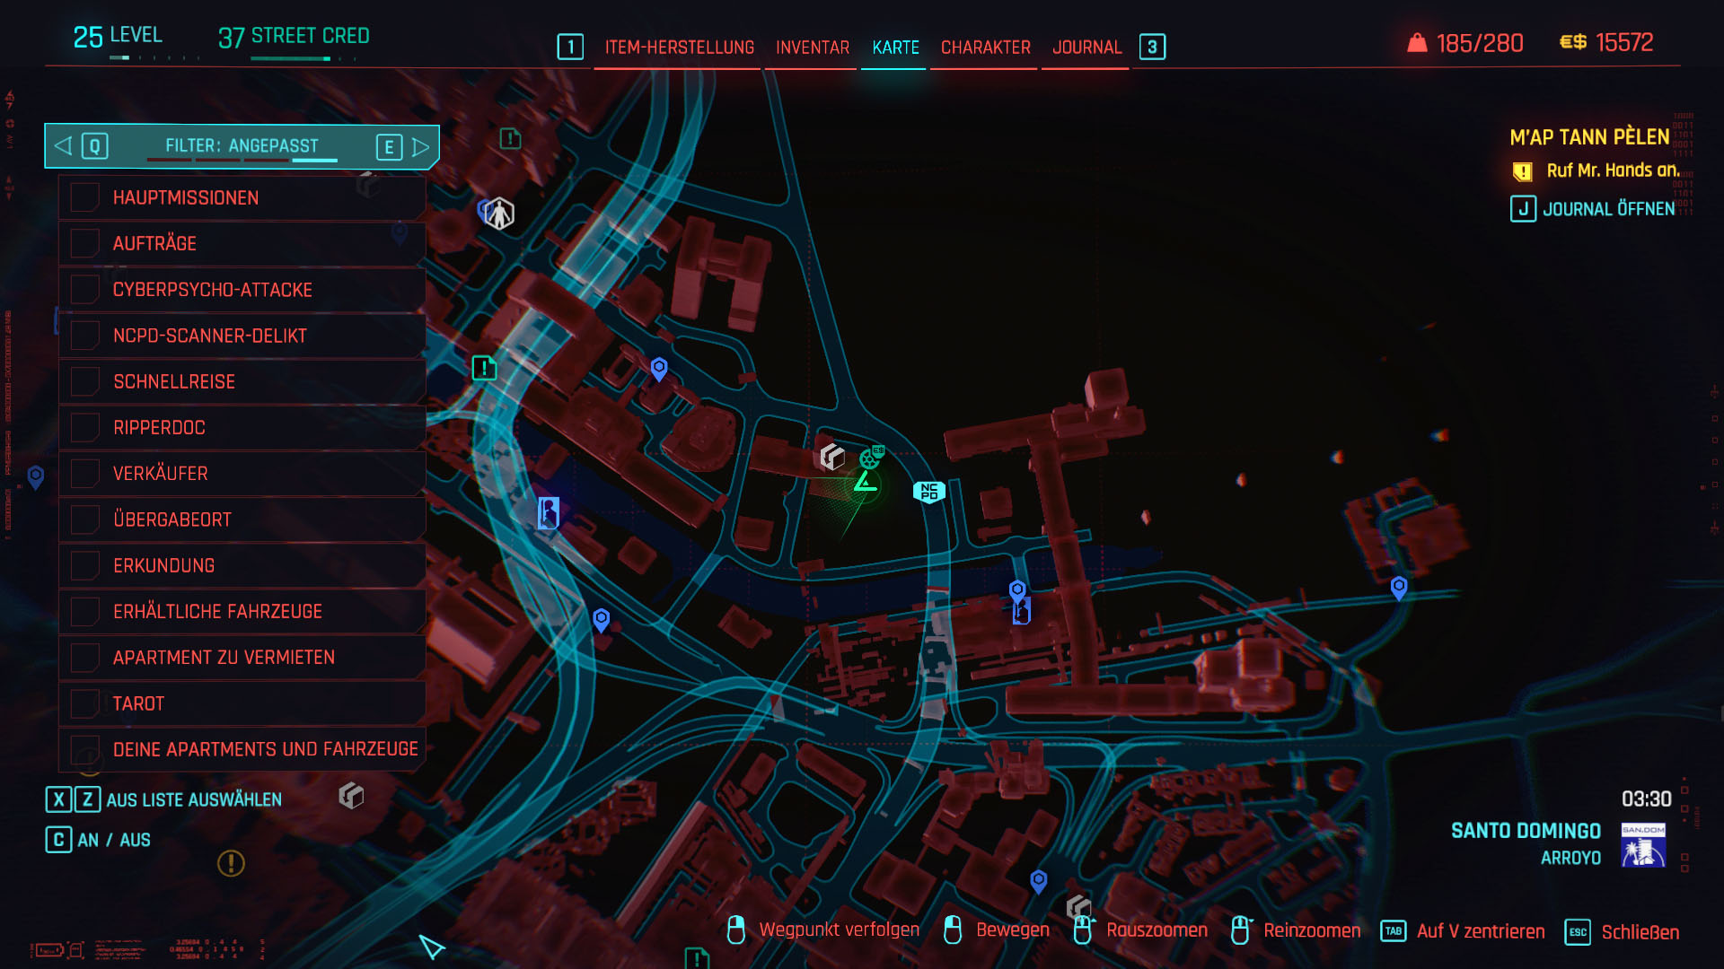Select the fast travel pin at left edge

(36, 477)
